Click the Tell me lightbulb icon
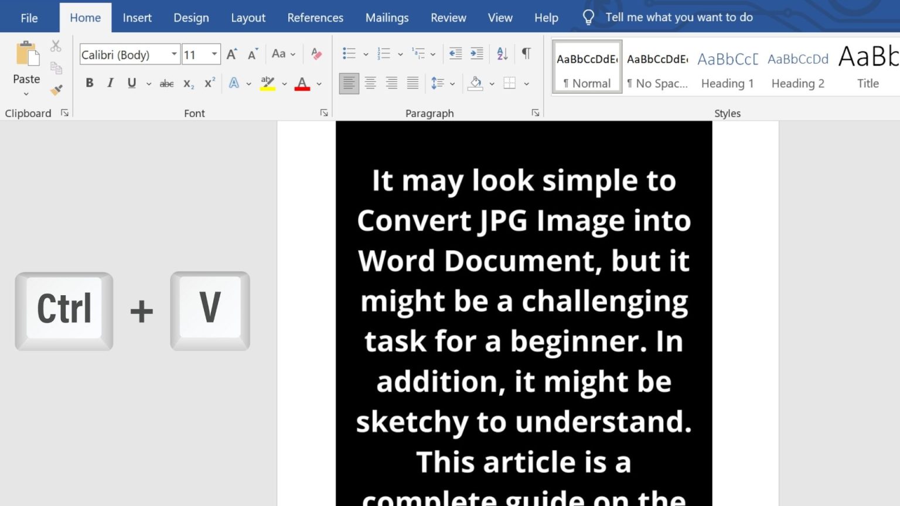The image size is (900, 506). (588, 18)
